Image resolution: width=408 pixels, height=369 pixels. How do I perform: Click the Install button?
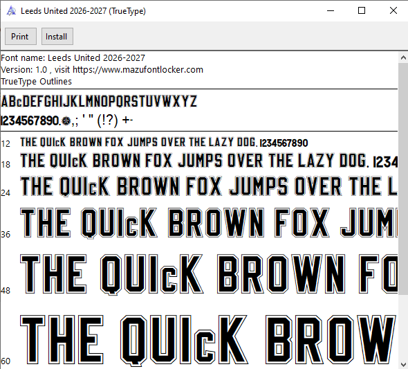click(57, 37)
